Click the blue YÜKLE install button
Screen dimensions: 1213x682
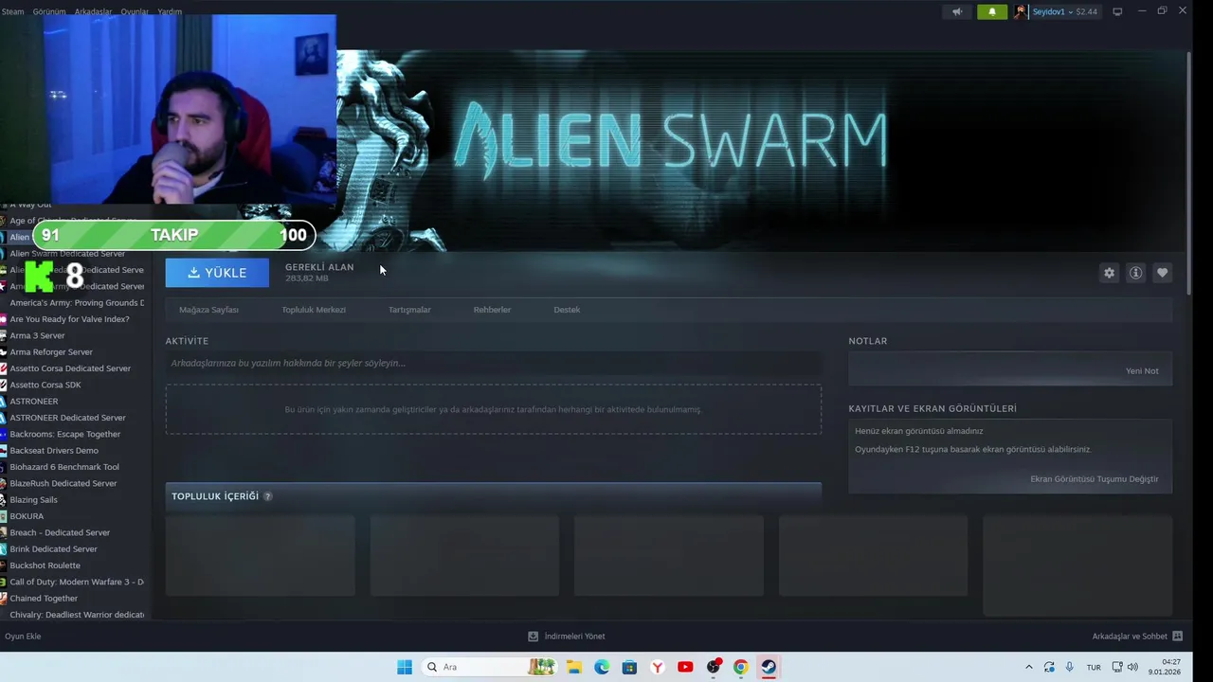pyautogui.click(x=217, y=273)
